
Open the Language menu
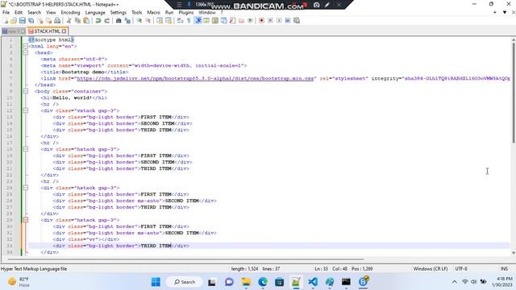[95, 13]
